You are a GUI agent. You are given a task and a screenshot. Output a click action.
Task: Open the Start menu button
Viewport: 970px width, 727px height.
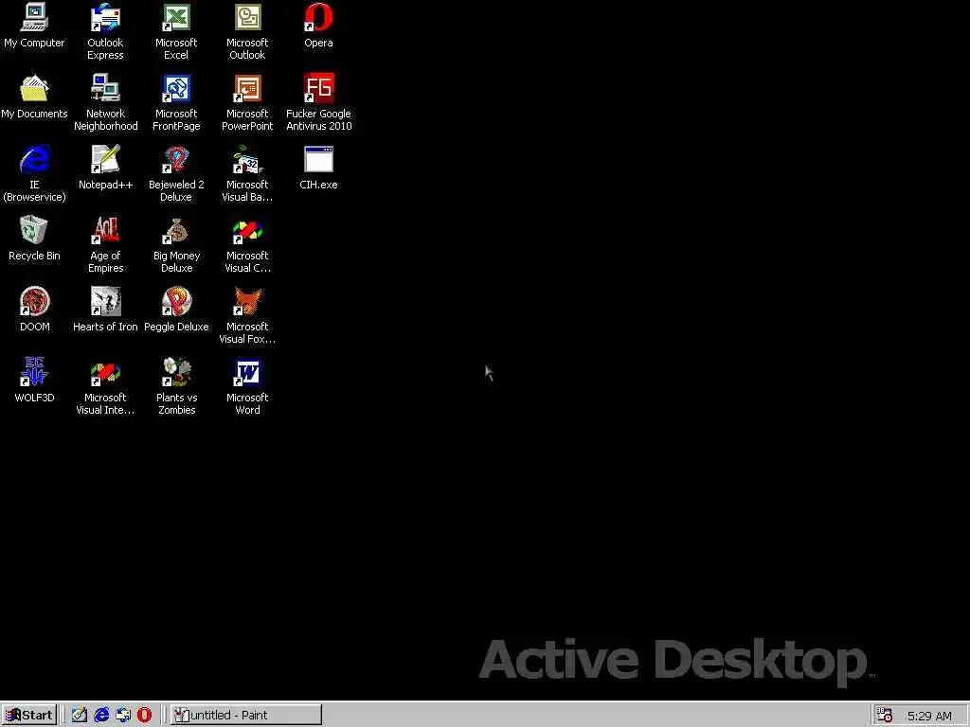point(29,715)
